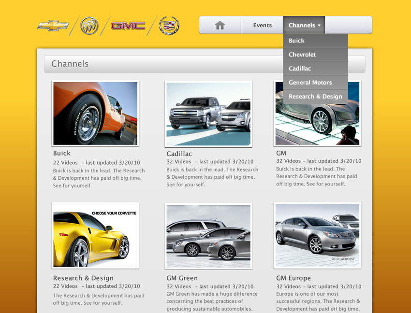Image resolution: width=411 pixels, height=313 pixels.
Task: Select Chevrolet from the Channels menu
Action: point(316,55)
